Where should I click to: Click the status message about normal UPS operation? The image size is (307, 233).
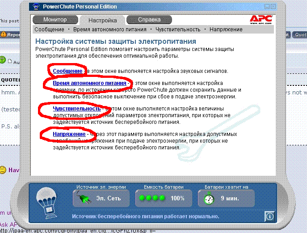(146, 216)
